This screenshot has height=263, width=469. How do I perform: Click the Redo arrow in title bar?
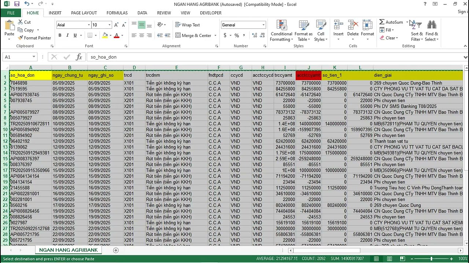[41, 4]
